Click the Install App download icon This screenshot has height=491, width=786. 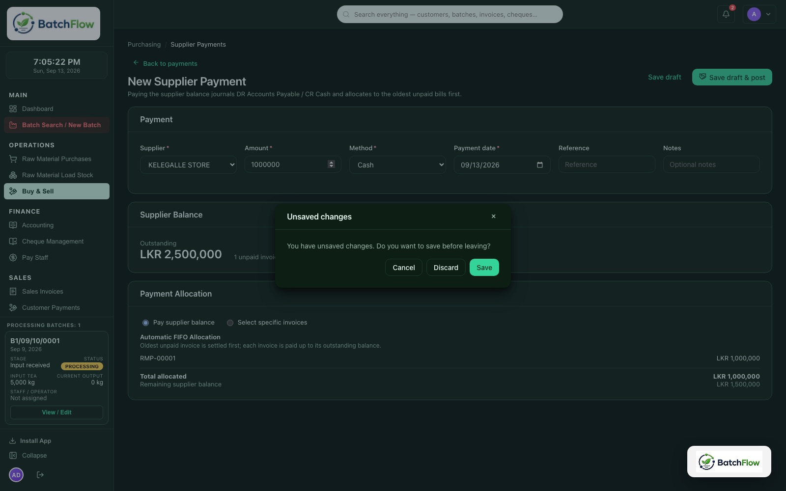tap(13, 440)
